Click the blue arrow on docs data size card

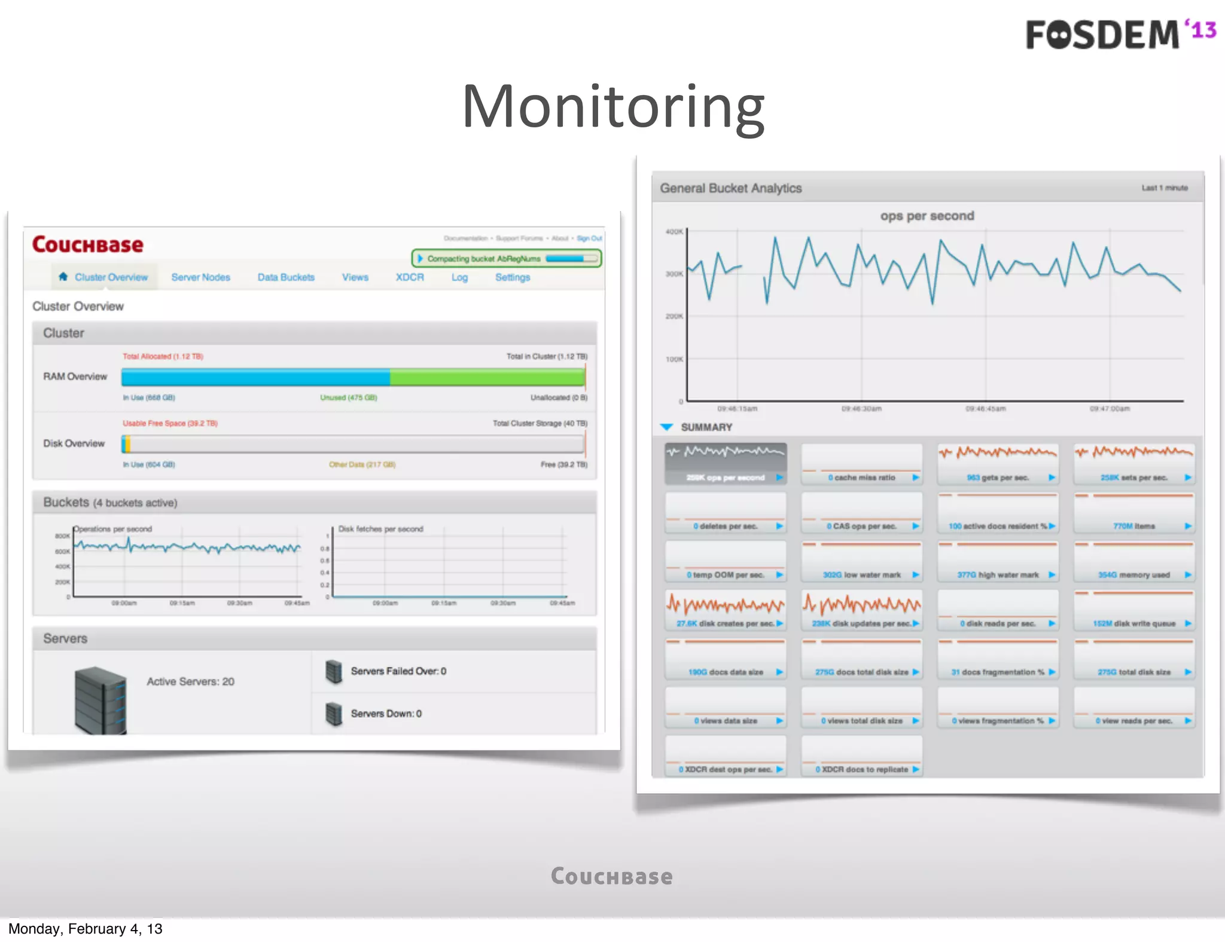779,672
